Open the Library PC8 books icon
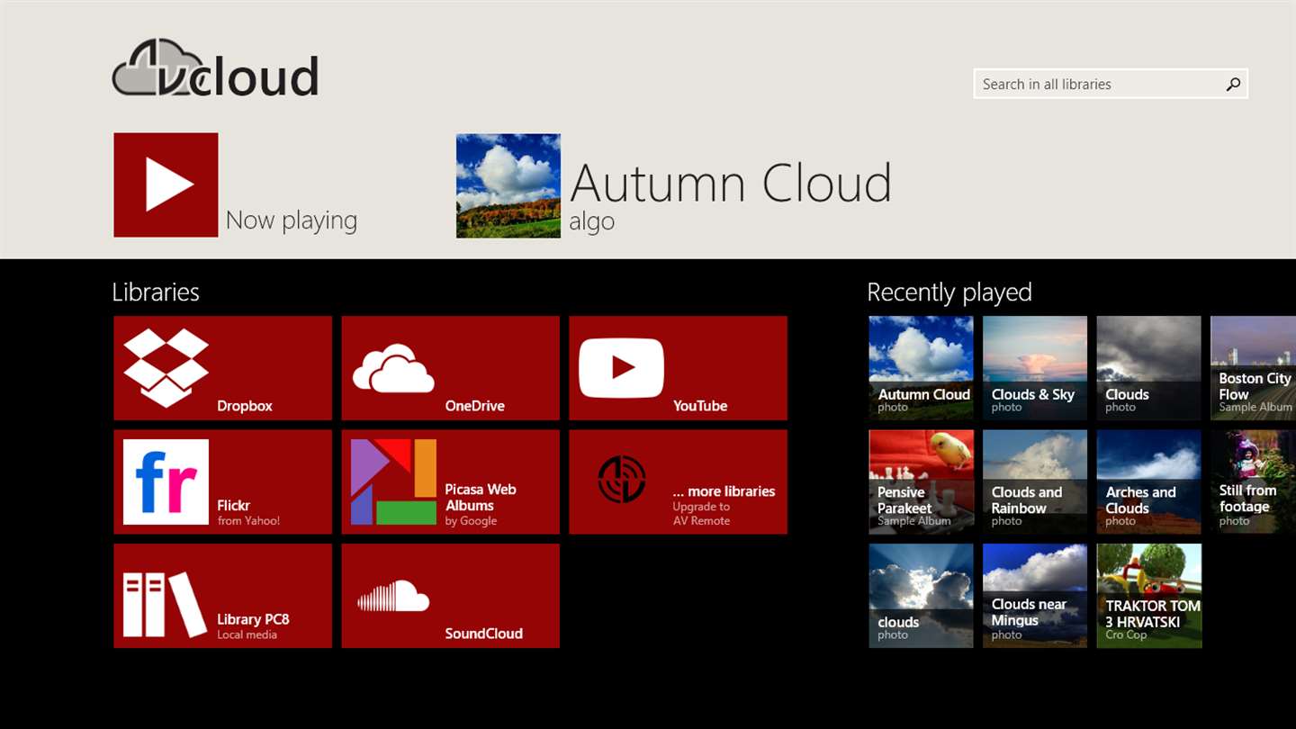Viewport: 1296px width, 729px height. 166,605
